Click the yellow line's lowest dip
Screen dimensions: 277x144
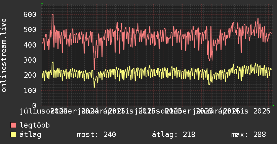[94, 87]
